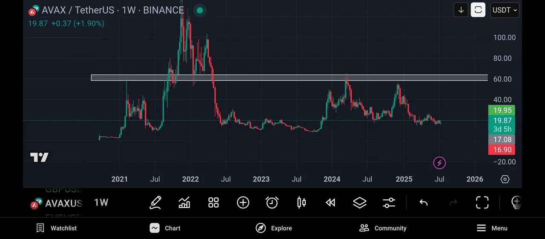Tap the 60.00 price axis label
The width and height of the screenshot is (545, 239).
(502, 79)
